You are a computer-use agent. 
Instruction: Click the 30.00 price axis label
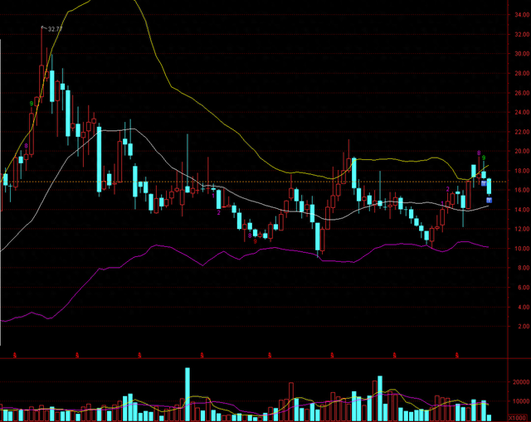(522, 53)
